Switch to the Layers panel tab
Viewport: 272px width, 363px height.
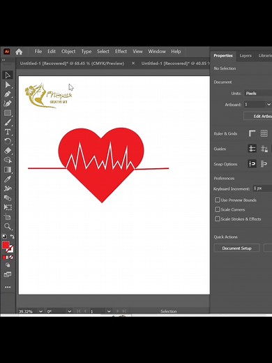245,56
